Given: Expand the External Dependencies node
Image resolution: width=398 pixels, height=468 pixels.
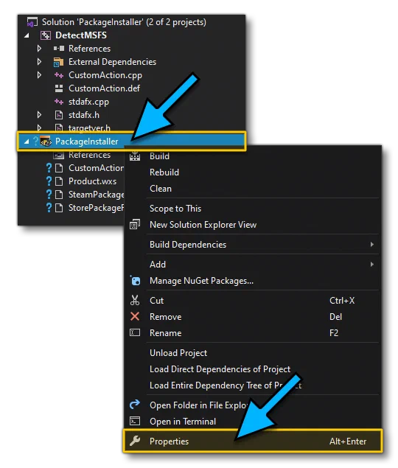Looking at the screenshot, I should pyautogui.click(x=39, y=62).
